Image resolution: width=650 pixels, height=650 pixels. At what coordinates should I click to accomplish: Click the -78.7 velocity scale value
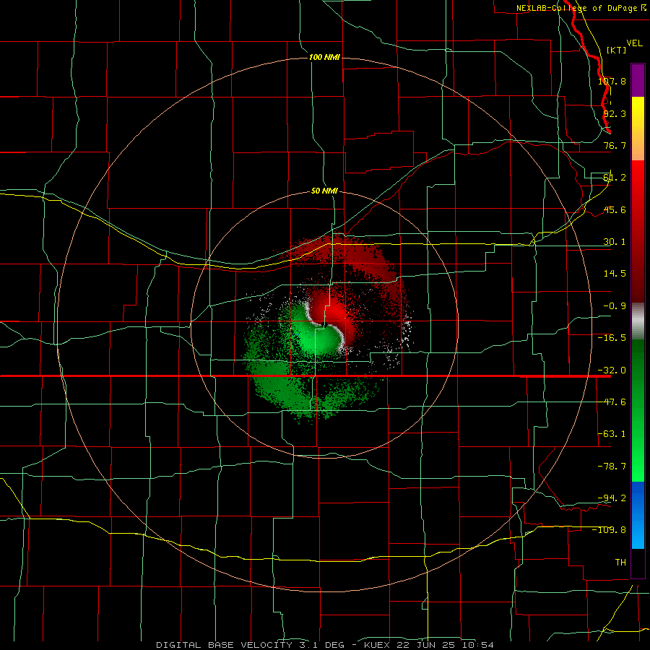tap(612, 467)
